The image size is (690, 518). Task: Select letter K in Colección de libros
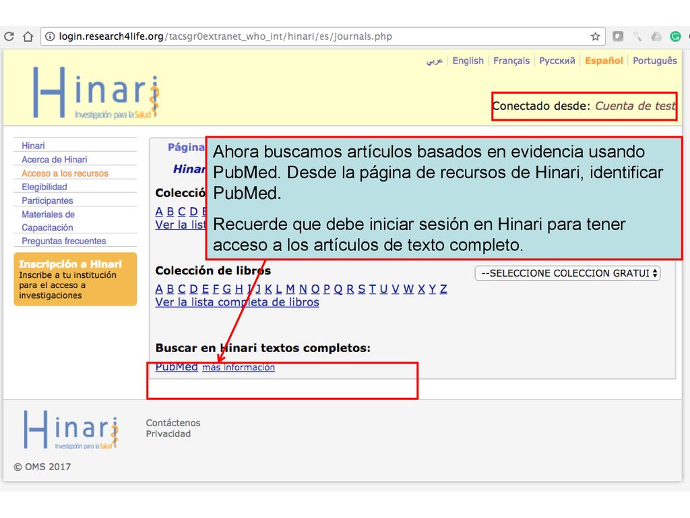tap(268, 289)
